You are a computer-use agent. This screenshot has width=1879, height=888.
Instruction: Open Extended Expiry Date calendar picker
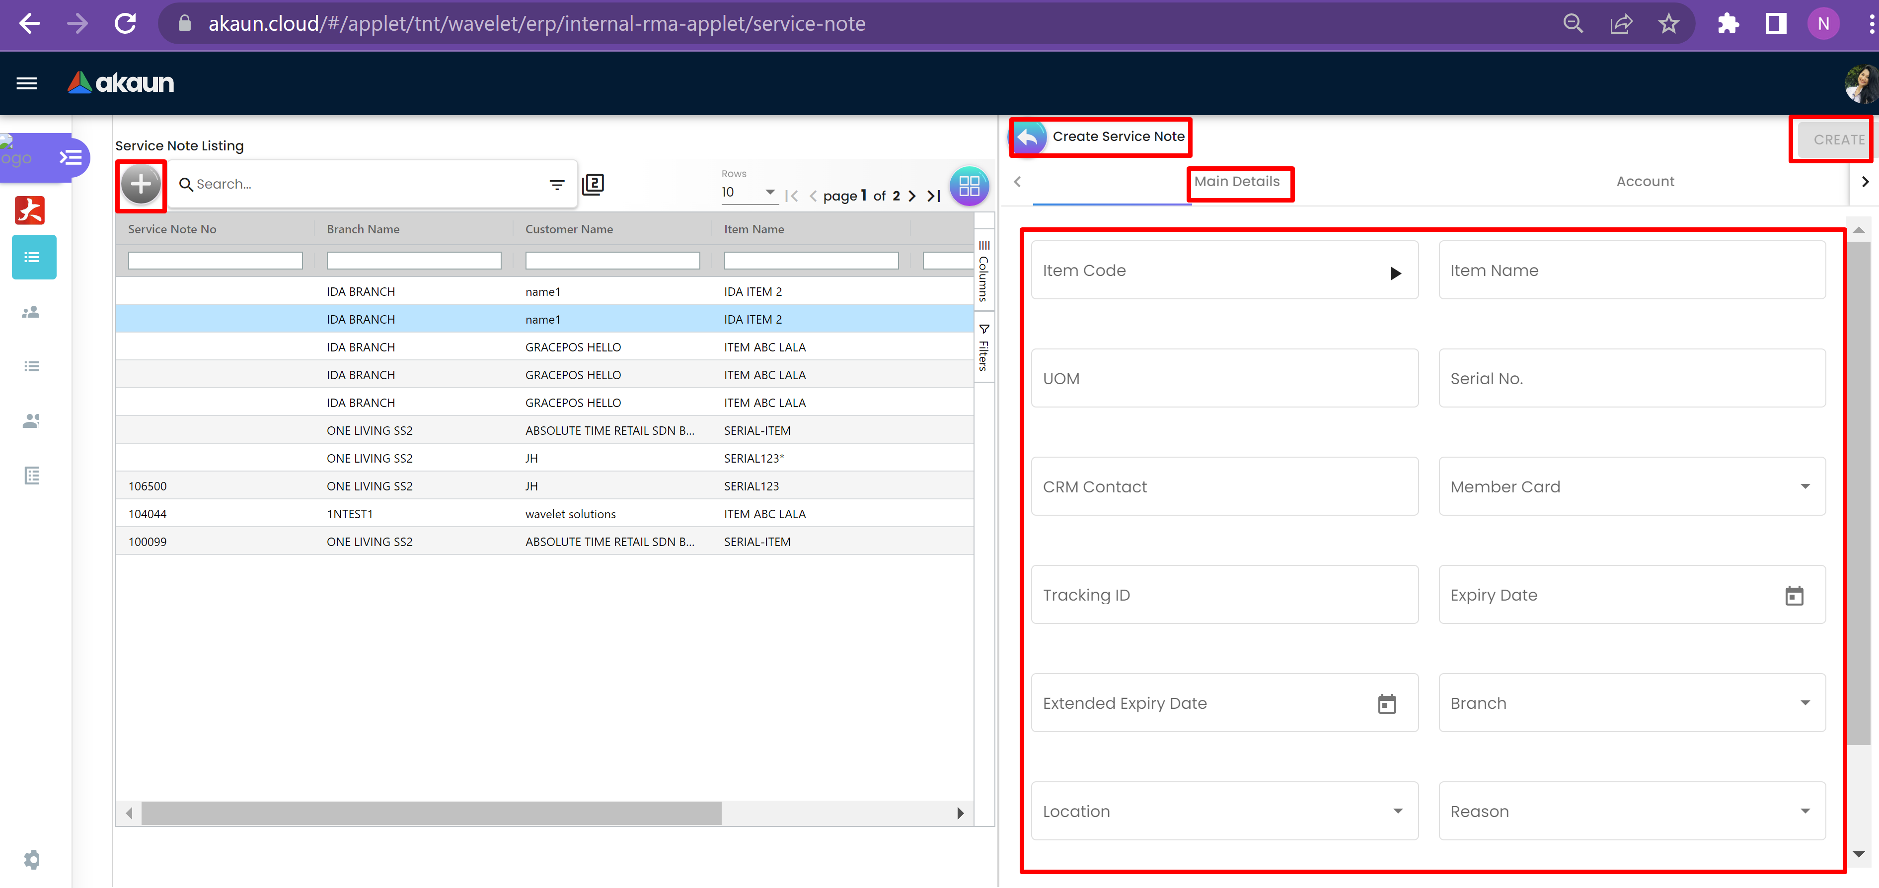pos(1387,703)
